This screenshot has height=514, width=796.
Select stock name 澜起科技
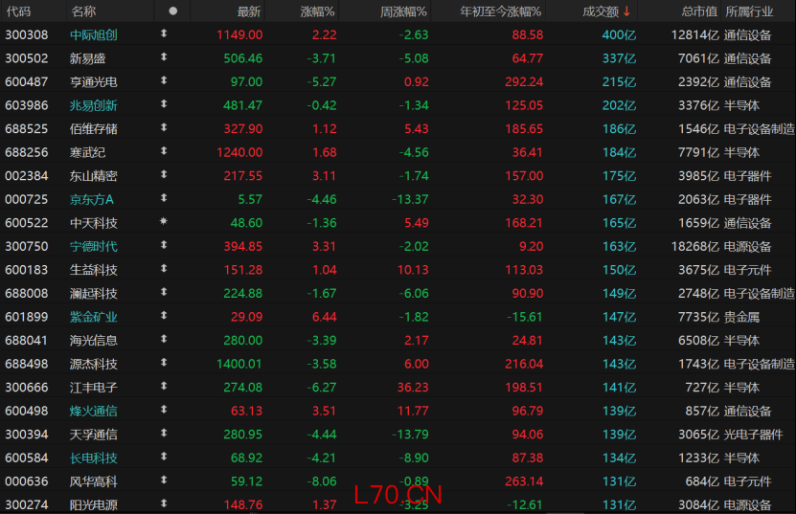(x=94, y=293)
